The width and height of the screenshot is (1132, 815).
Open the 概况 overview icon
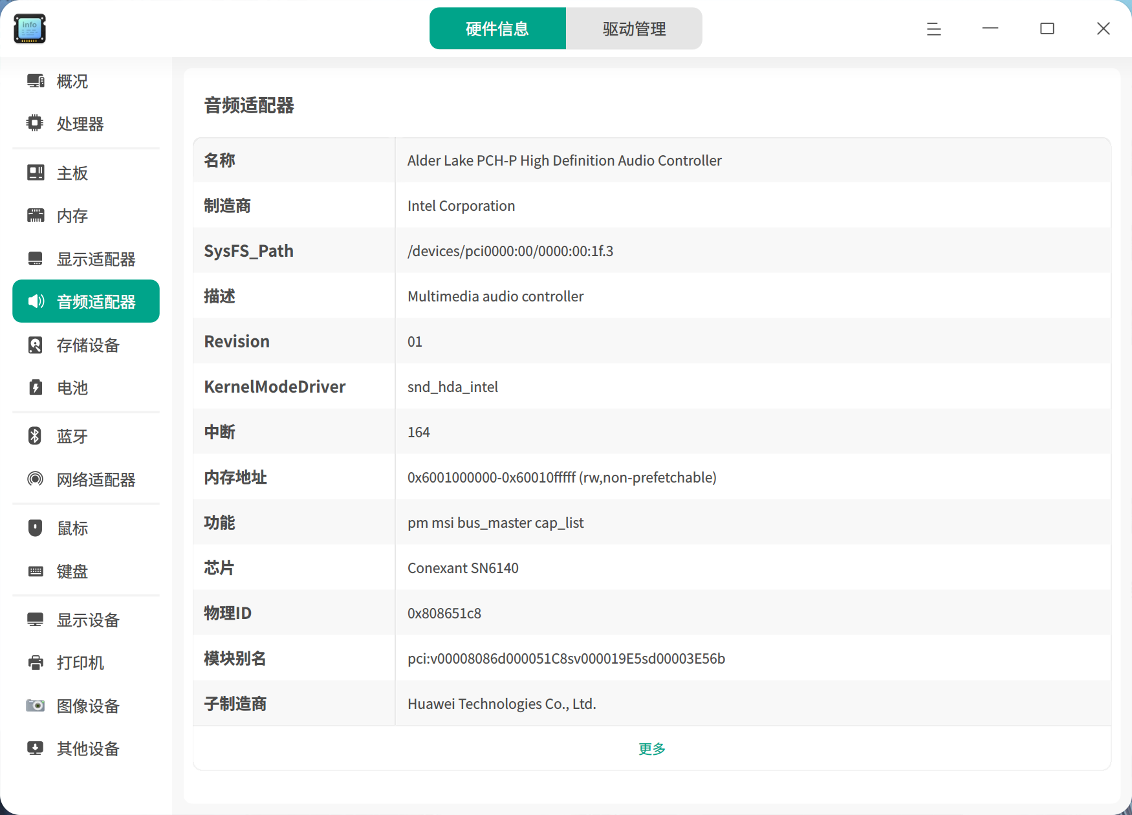tap(36, 81)
